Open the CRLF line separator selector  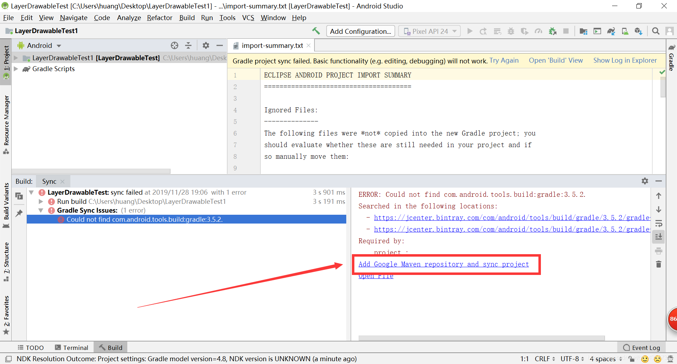545,359
